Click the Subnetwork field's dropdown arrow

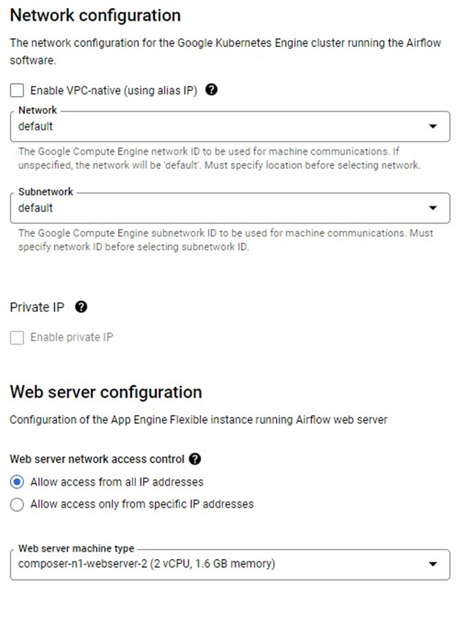[x=433, y=208]
